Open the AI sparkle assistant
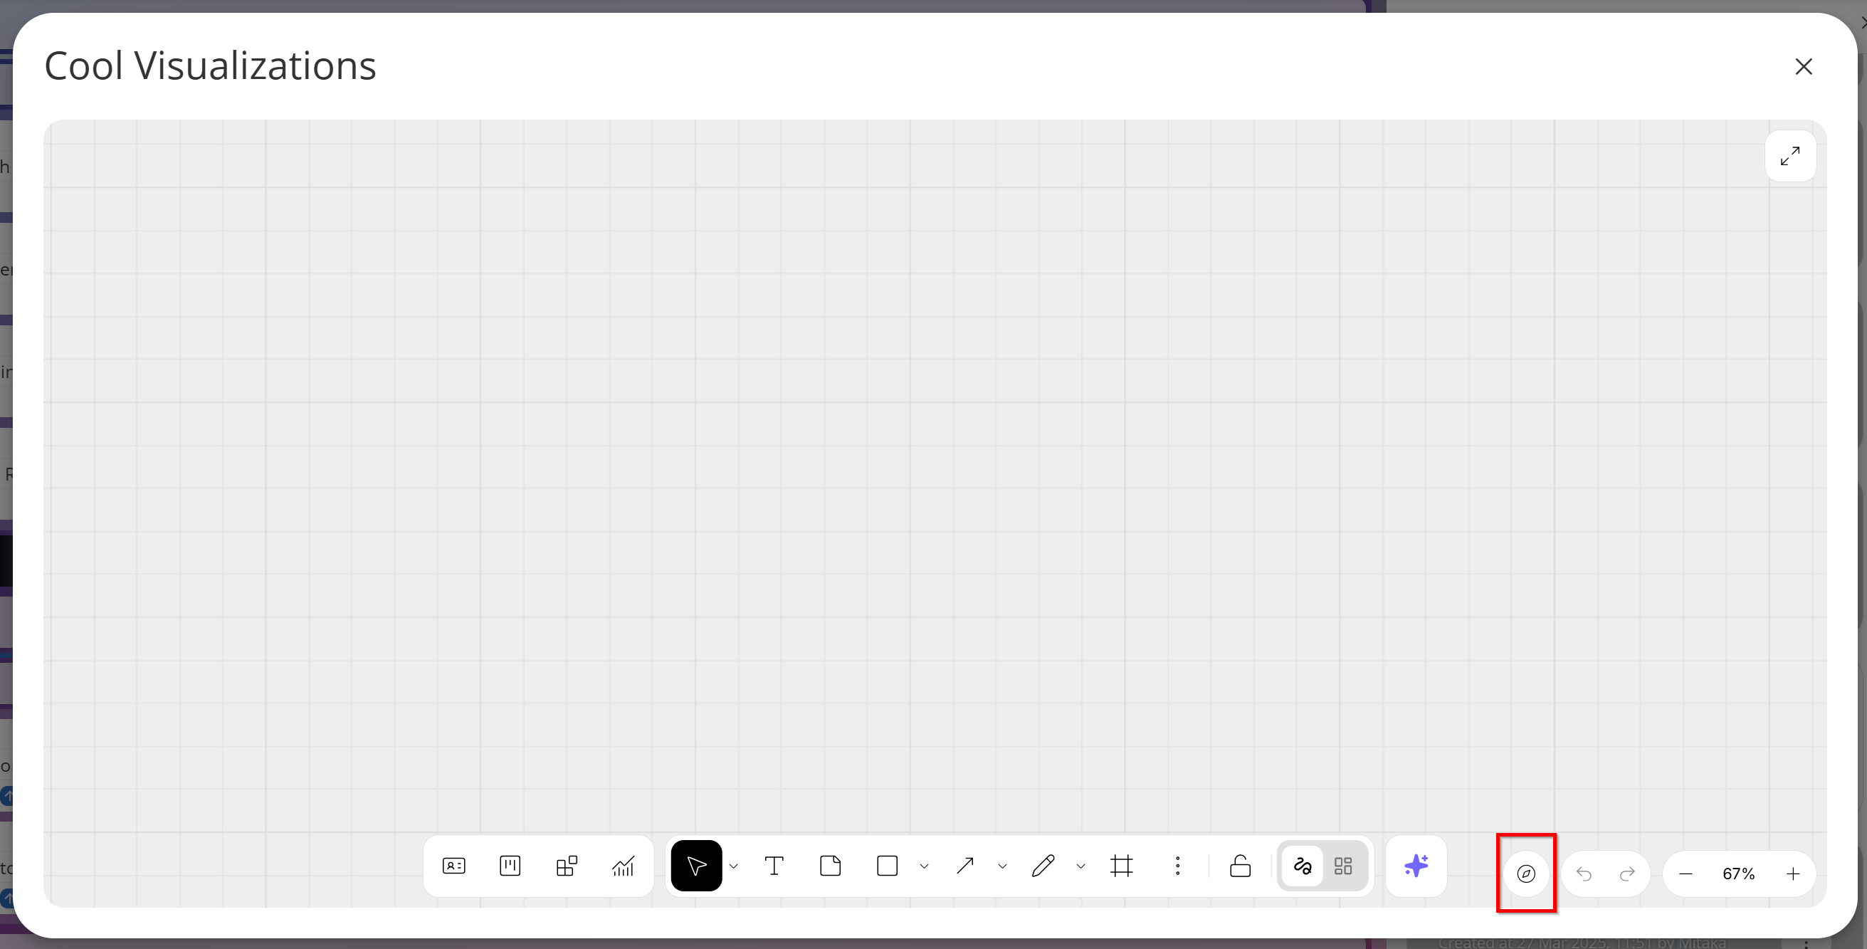The height and width of the screenshot is (949, 1867). pos(1416,866)
